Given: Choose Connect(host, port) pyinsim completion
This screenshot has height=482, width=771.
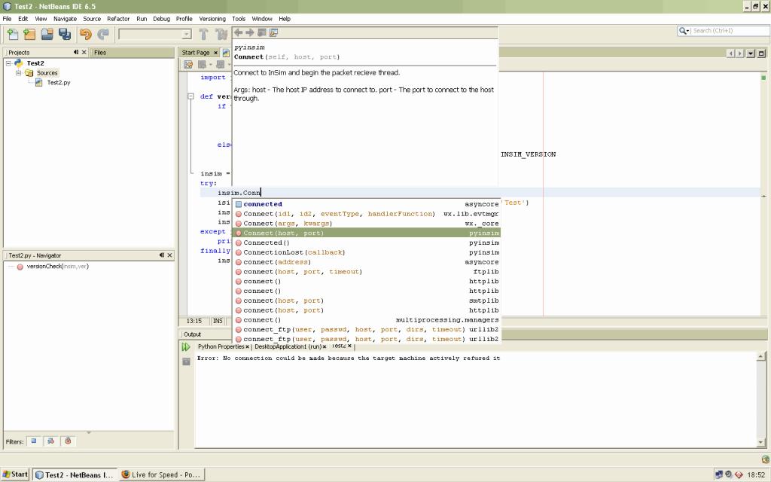Looking at the screenshot, I should tap(367, 233).
